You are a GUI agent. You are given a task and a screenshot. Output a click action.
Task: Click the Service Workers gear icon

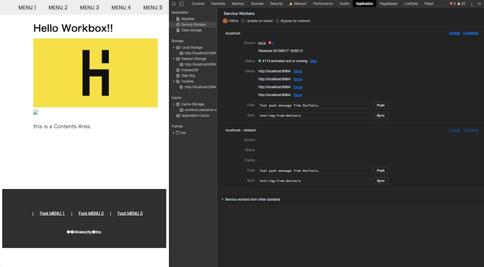point(178,25)
